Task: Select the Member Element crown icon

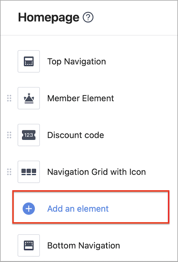Action: (x=29, y=98)
